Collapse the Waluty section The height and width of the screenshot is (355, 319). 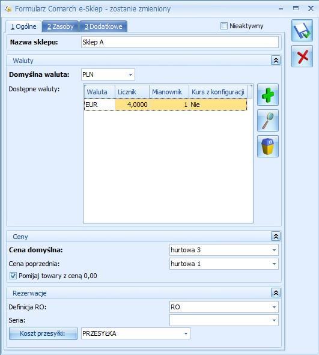coord(276,61)
